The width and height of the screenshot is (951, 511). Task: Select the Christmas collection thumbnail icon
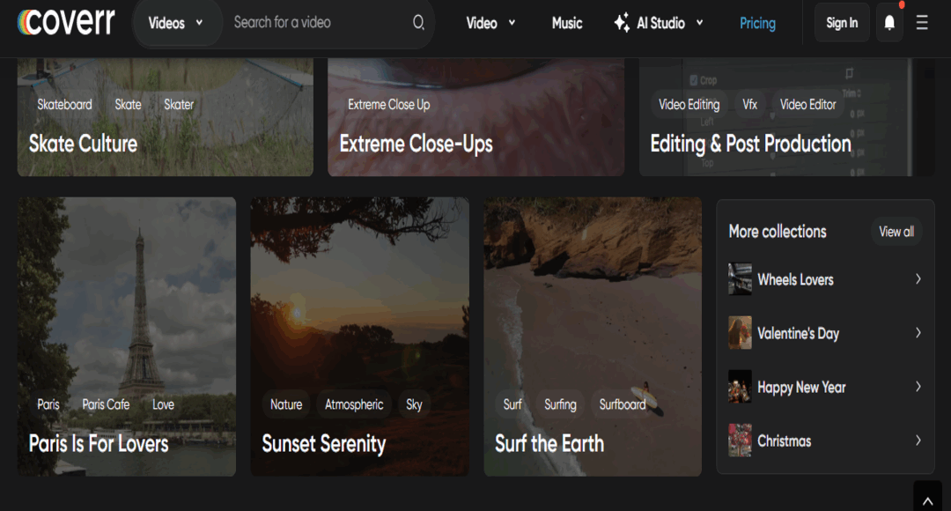click(x=740, y=441)
